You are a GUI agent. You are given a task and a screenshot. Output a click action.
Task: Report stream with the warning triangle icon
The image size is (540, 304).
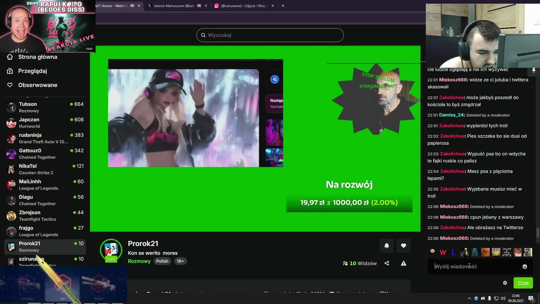pyautogui.click(x=403, y=263)
